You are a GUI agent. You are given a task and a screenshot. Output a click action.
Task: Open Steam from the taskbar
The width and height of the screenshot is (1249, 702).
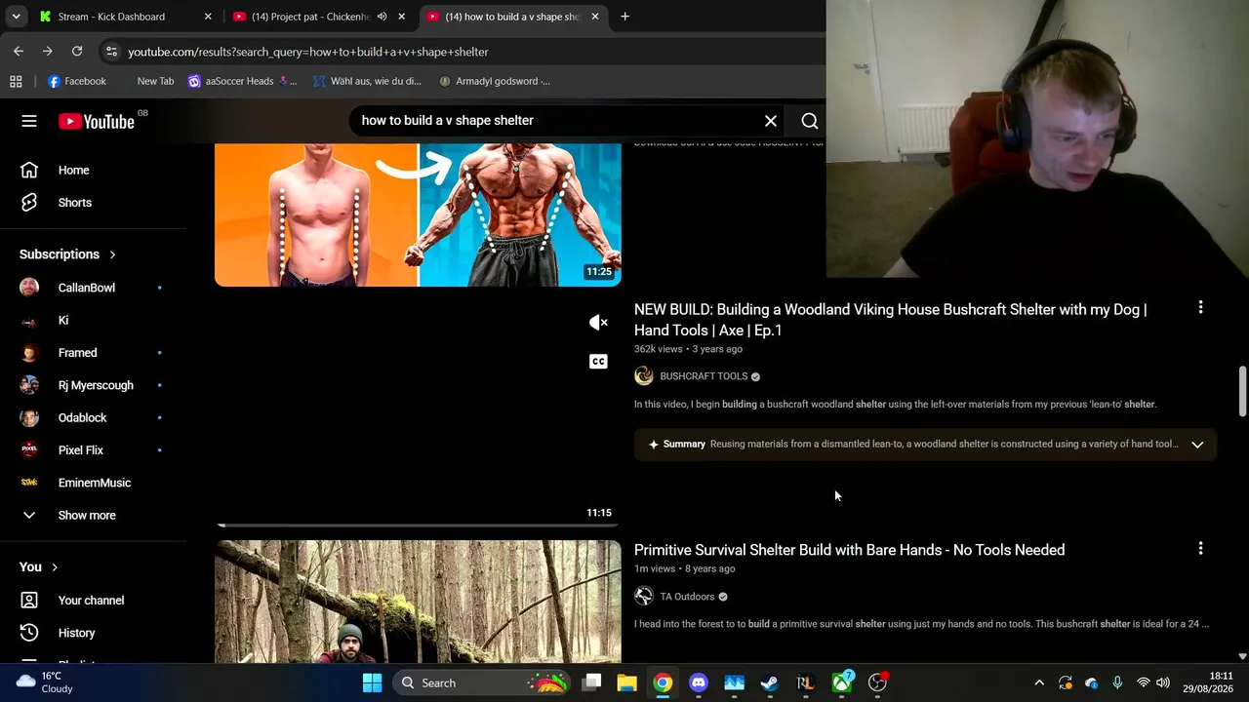[770, 682]
